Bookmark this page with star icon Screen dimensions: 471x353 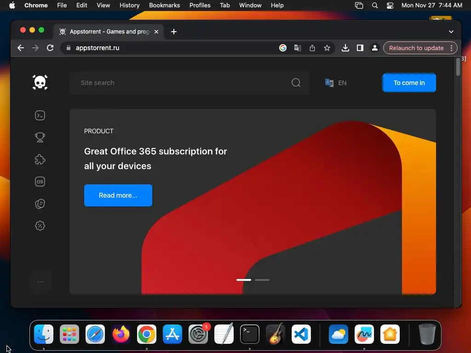pyautogui.click(x=327, y=48)
